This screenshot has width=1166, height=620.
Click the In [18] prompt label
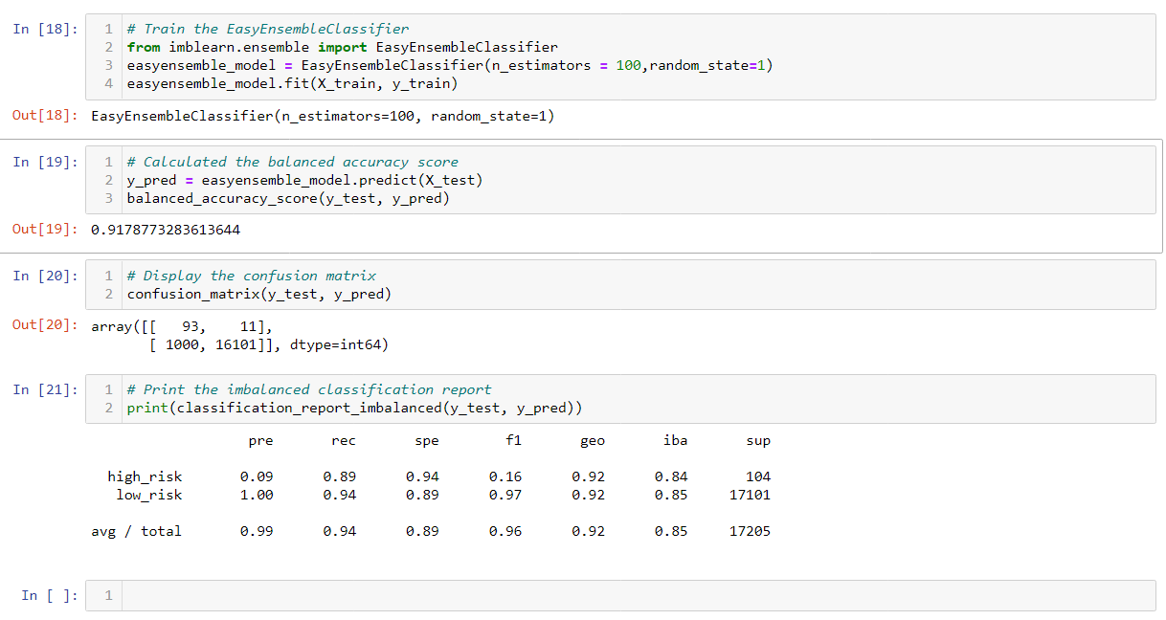click(45, 29)
